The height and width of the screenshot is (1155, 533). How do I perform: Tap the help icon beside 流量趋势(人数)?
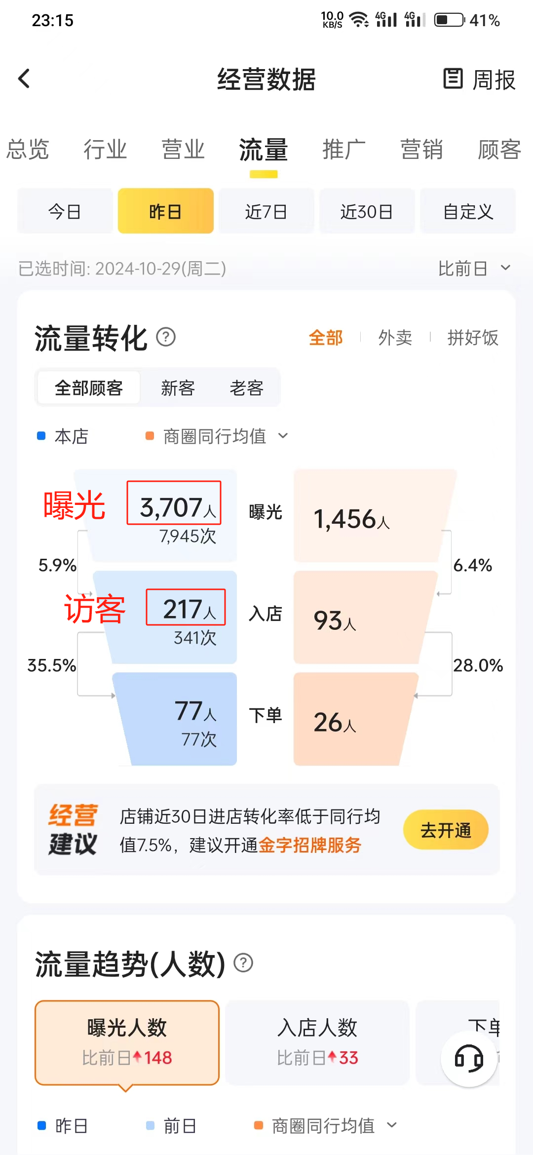pyautogui.click(x=243, y=962)
